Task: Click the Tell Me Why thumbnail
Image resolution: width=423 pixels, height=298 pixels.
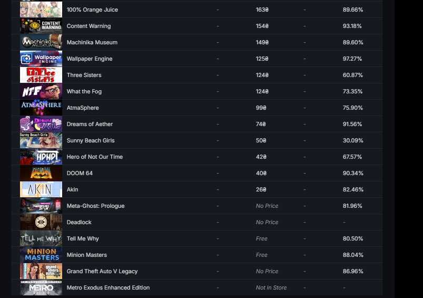Action: click(x=41, y=238)
